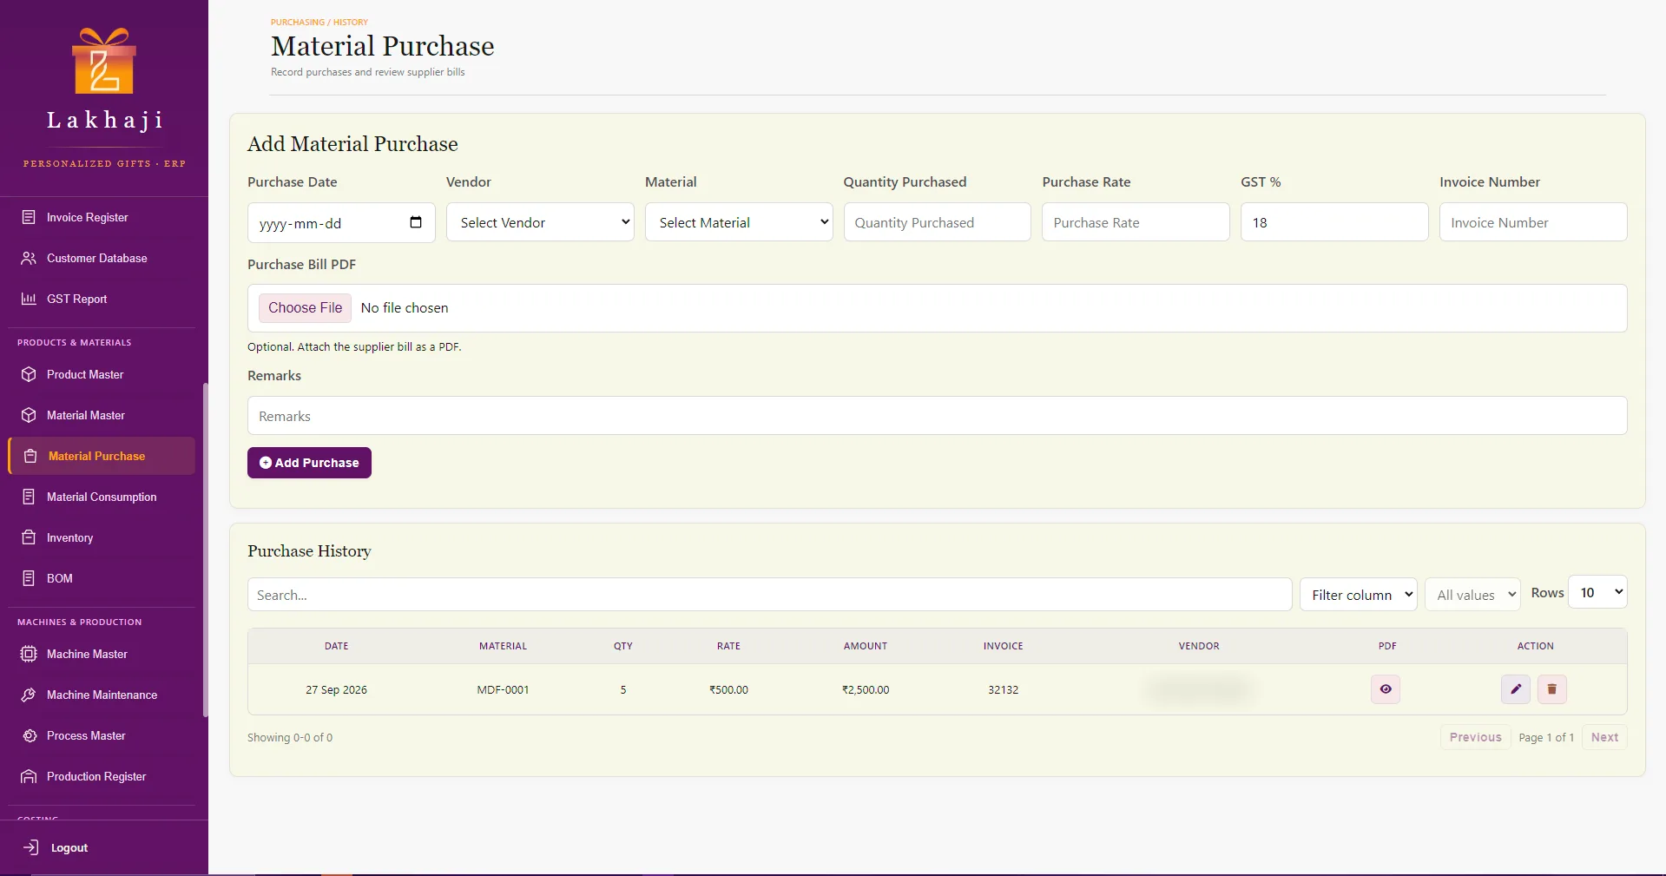Screen dimensions: 1666x876
Task: Go to Inventory in the sidebar
Action: coord(102,537)
